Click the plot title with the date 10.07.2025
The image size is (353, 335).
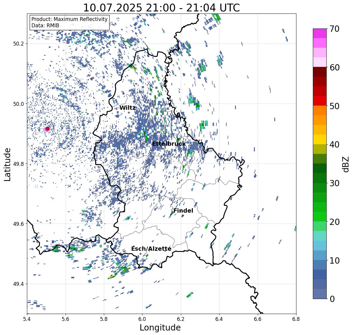(x=162, y=8)
